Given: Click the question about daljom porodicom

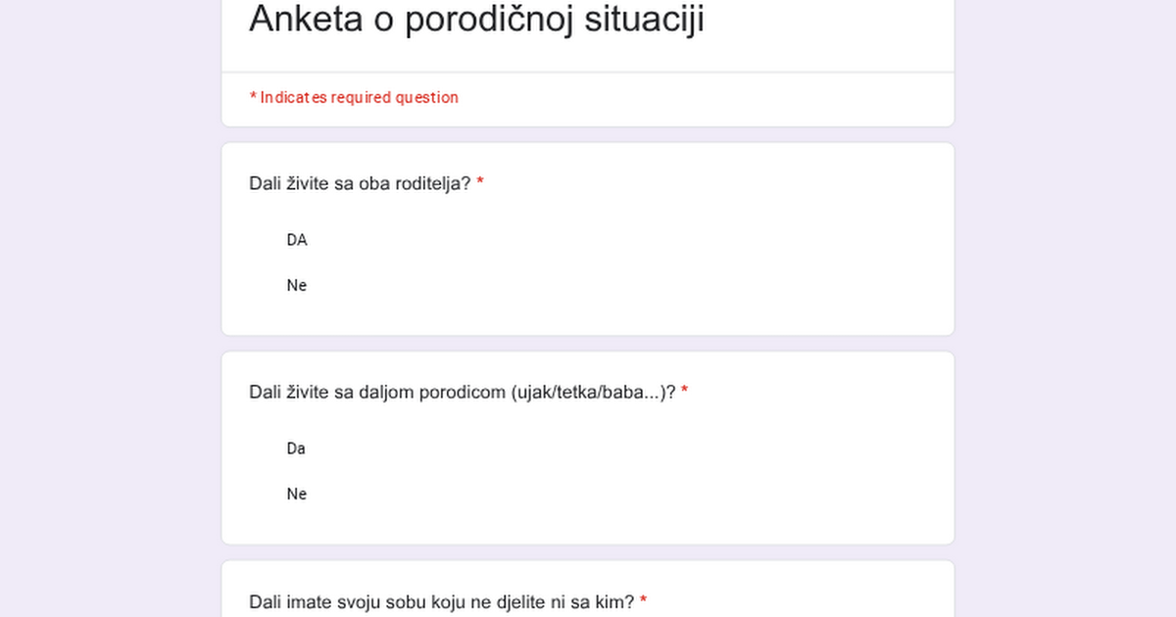Looking at the screenshot, I should (462, 393).
